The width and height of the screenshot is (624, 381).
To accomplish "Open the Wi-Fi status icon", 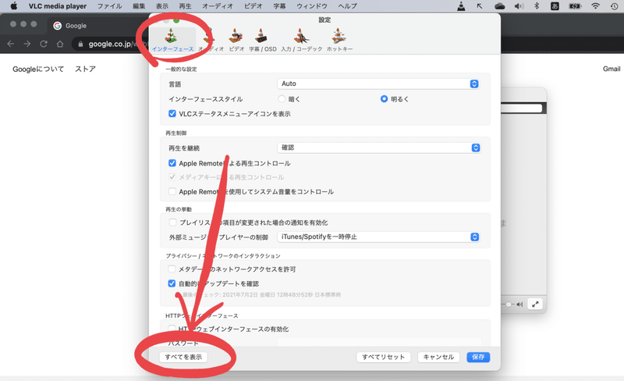I will point(595,6).
